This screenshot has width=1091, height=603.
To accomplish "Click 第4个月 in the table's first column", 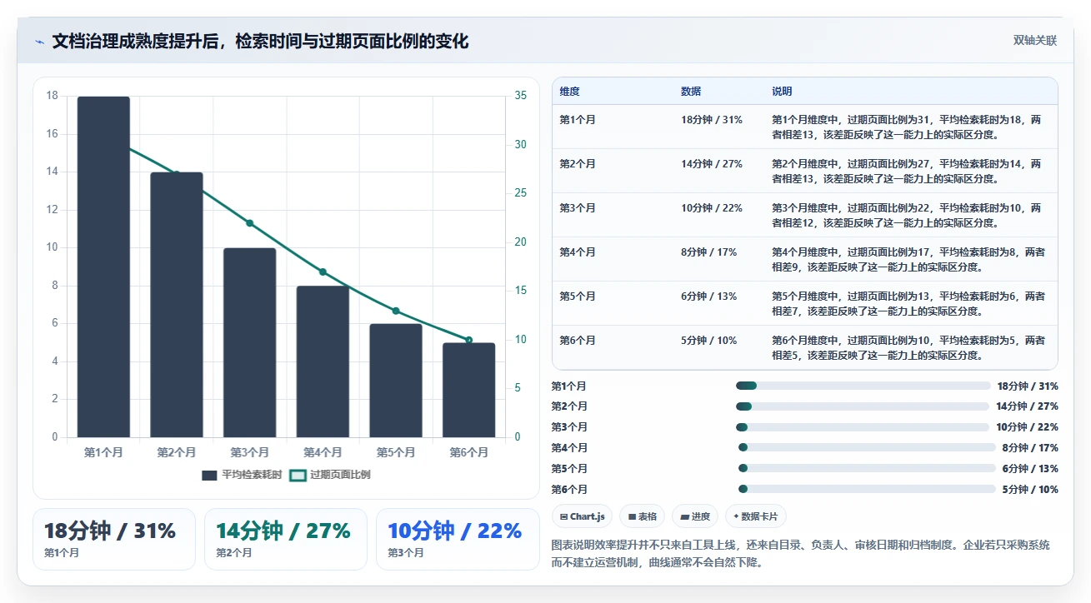I will (578, 252).
